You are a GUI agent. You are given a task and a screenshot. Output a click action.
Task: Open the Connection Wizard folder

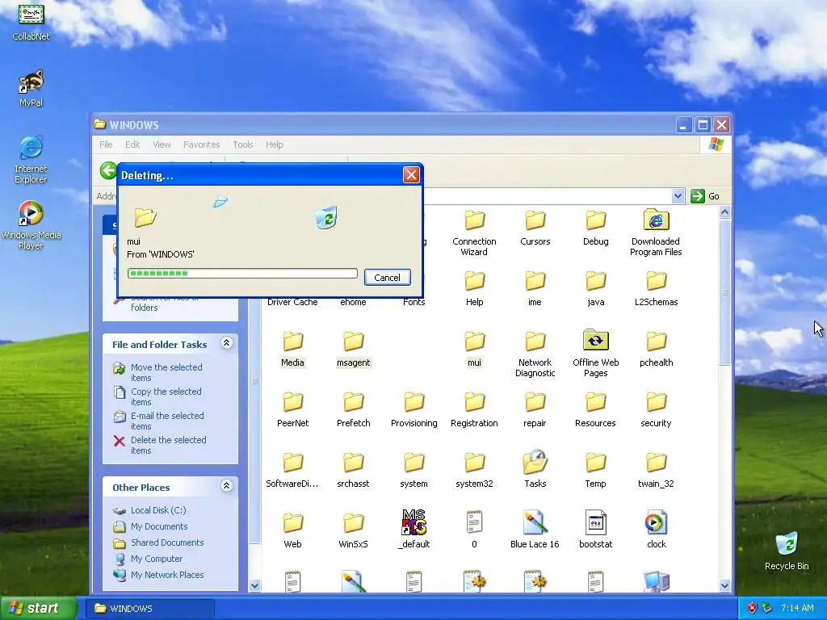point(474,232)
